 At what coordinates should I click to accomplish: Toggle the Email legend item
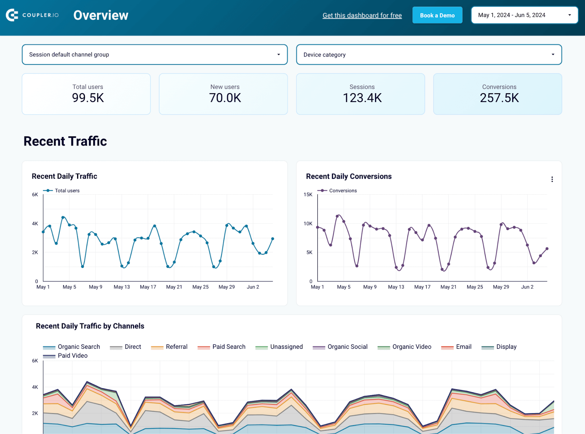pos(456,347)
